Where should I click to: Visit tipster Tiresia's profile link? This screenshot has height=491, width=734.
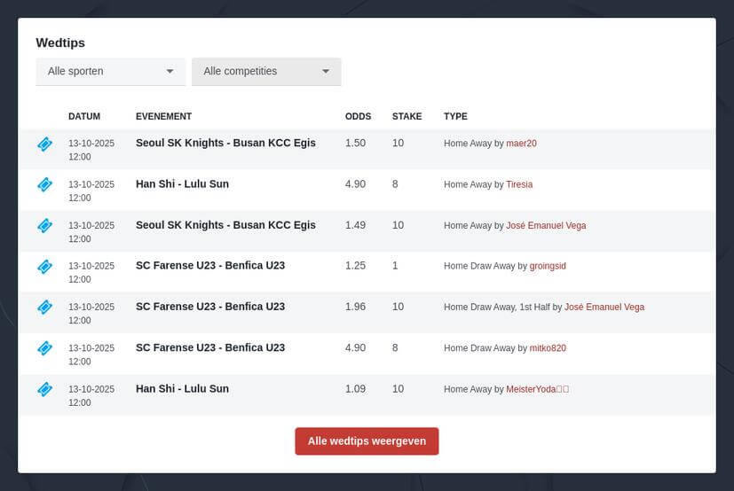(x=519, y=184)
